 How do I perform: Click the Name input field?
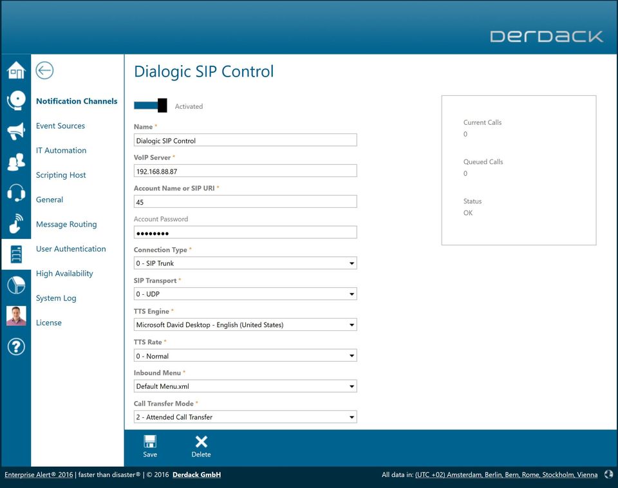click(245, 140)
